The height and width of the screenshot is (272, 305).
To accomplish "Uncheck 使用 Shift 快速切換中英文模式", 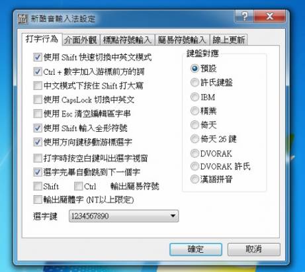I will 38,58.
